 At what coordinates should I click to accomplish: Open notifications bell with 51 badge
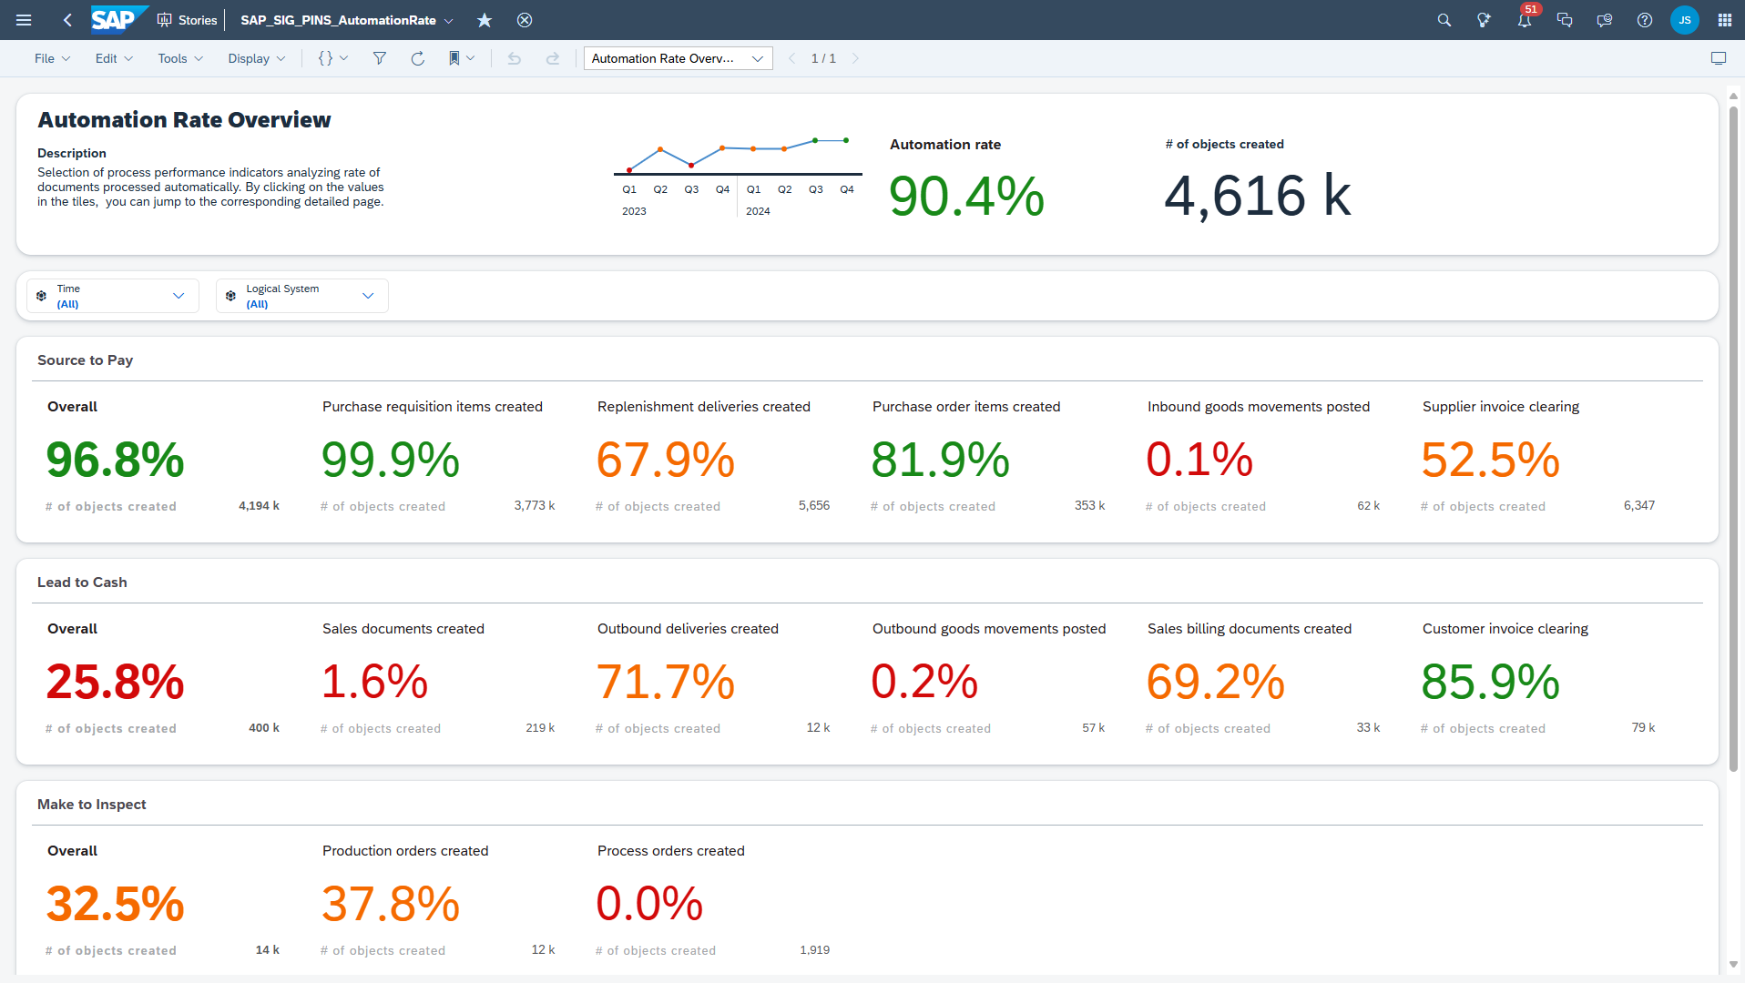click(x=1524, y=20)
